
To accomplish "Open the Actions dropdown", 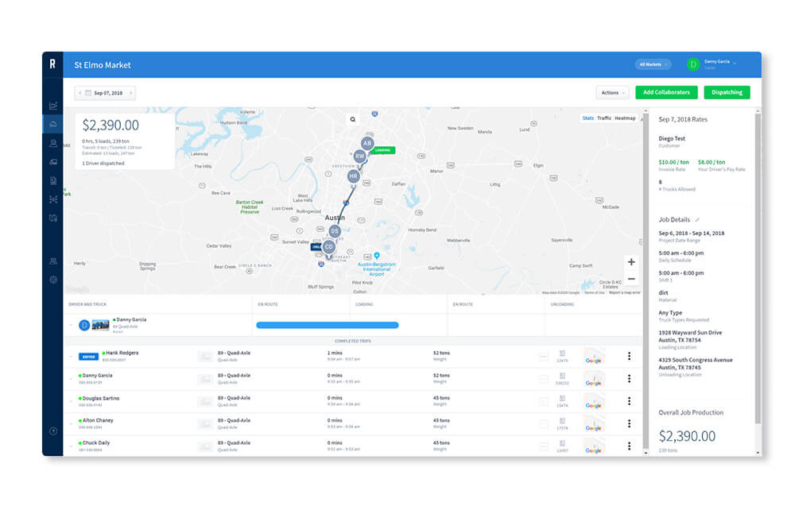I will pos(612,93).
